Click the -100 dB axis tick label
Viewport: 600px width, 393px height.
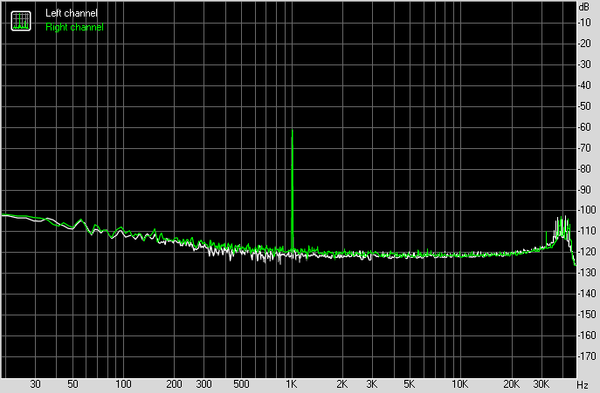pyautogui.click(x=584, y=211)
